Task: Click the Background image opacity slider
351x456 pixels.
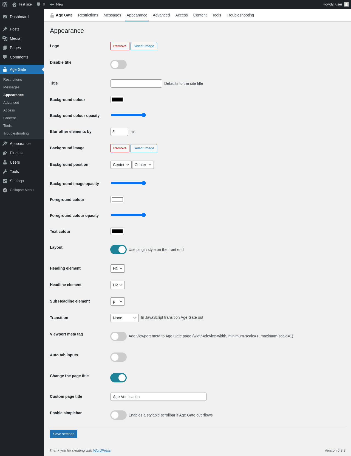Action: (x=128, y=183)
